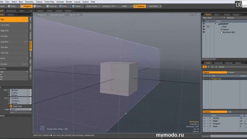Select the Slice tool

14,20
